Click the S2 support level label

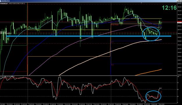112,65
